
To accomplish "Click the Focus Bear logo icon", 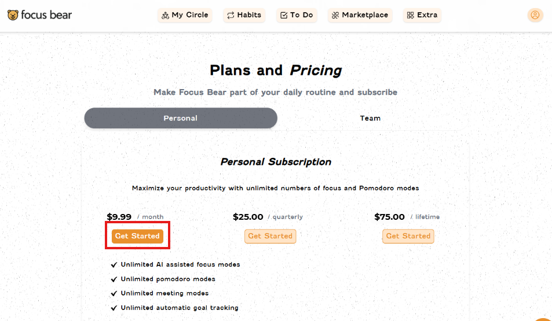I will (x=13, y=15).
